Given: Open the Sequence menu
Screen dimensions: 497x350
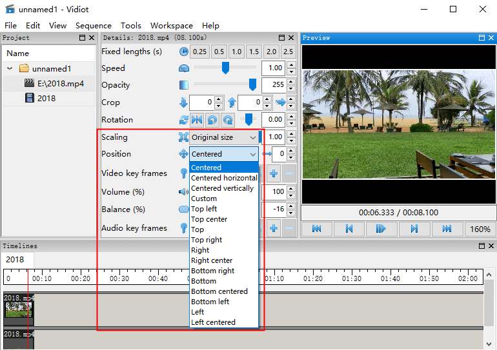Looking at the screenshot, I should [x=94, y=26].
